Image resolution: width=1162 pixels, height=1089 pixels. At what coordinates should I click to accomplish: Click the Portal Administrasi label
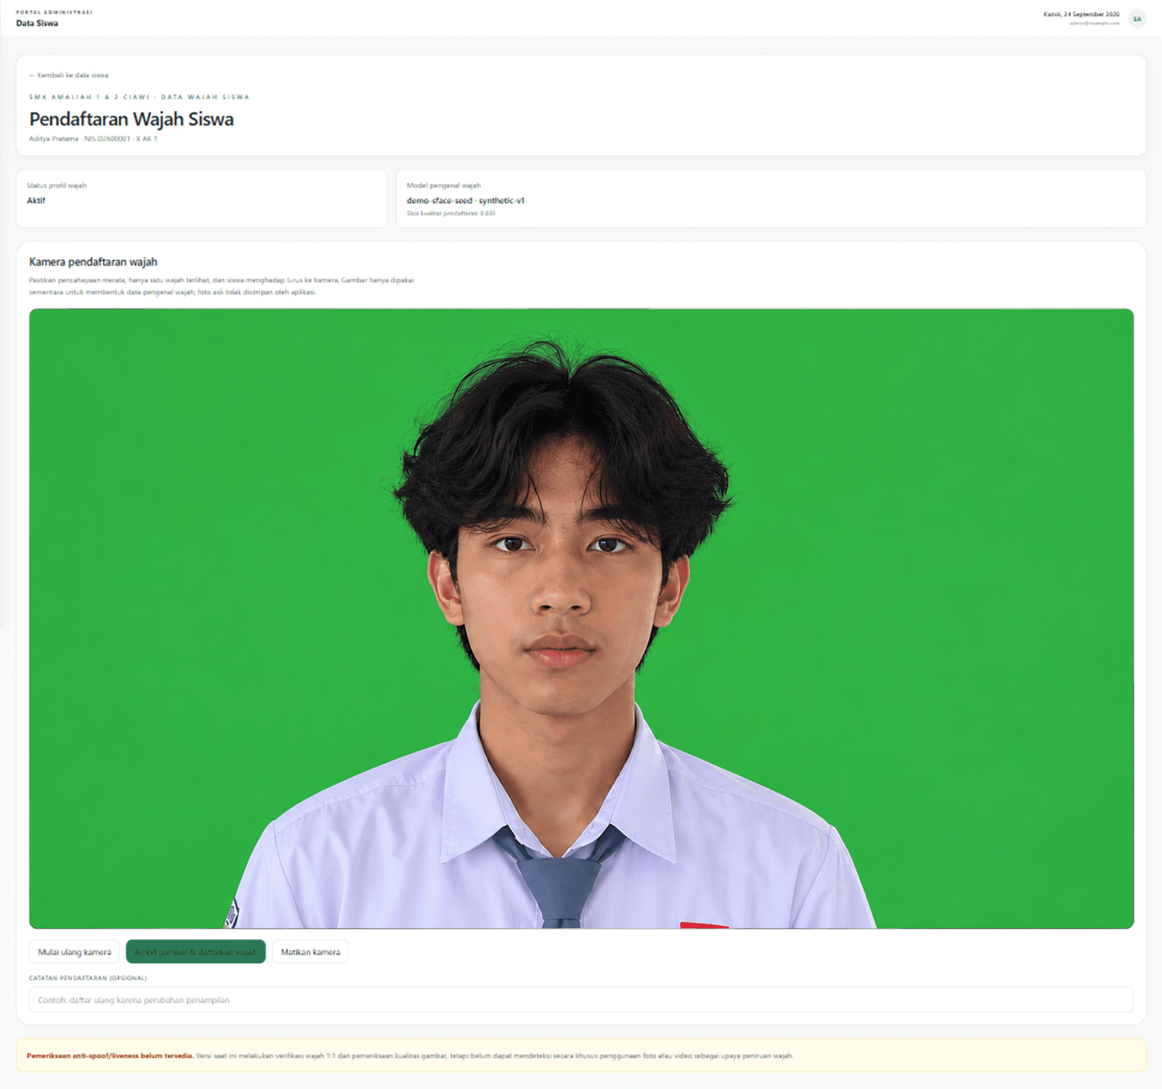(54, 12)
